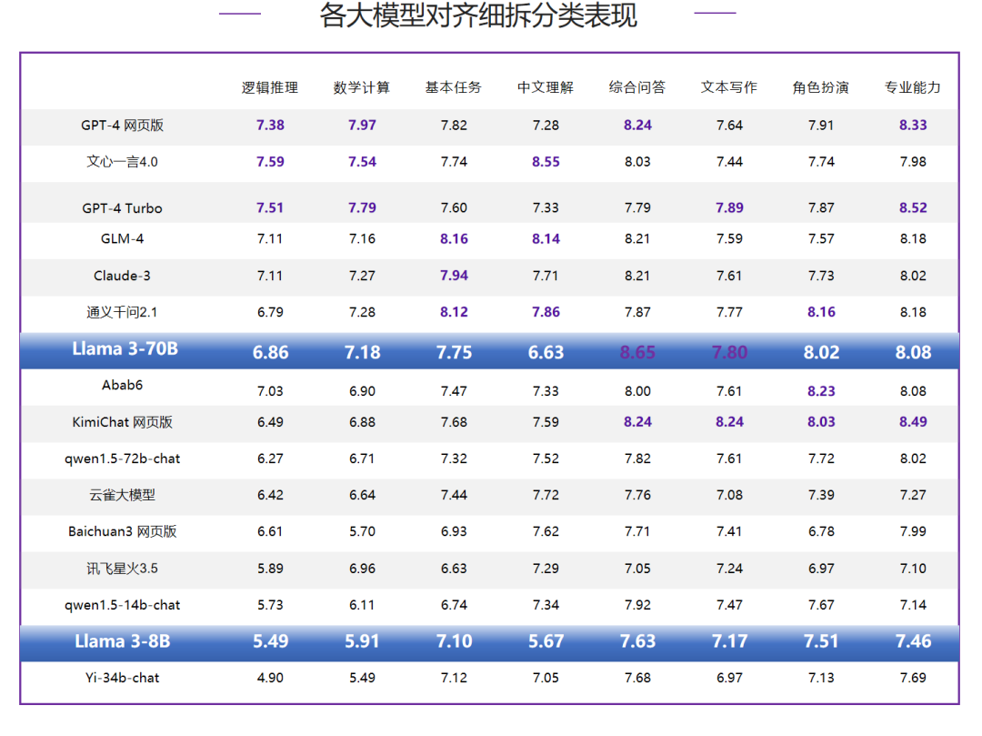The image size is (982, 736).
Task: Select 通义千问2.1 中文理解 score 7.86
Action: click(546, 312)
